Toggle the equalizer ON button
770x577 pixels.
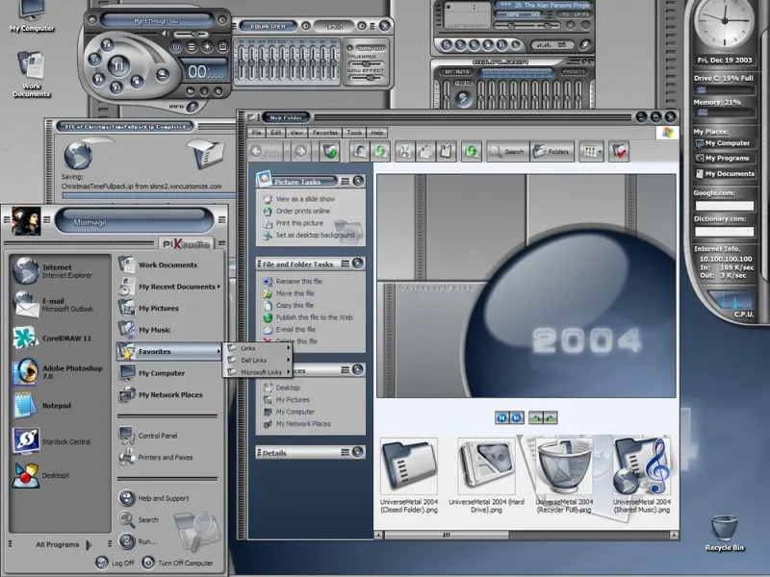449,71
